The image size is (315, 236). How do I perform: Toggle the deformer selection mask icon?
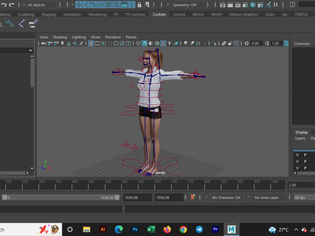coord(109,5)
